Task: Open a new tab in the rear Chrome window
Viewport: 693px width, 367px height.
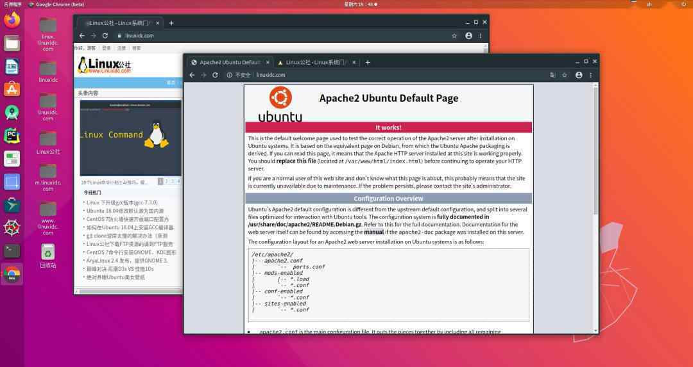Action: pos(171,23)
